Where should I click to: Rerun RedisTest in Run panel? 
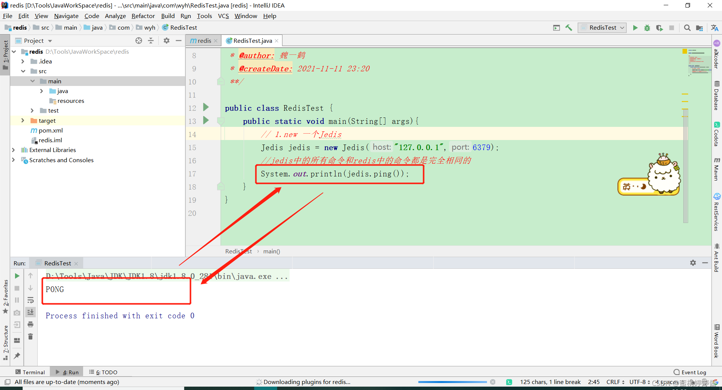point(17,276)
